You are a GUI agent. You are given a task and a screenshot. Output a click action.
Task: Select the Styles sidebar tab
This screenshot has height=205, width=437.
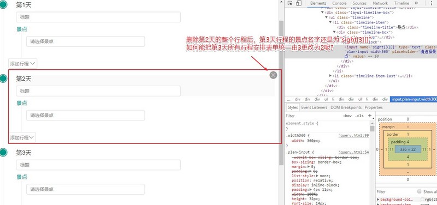tap(293, 107)
